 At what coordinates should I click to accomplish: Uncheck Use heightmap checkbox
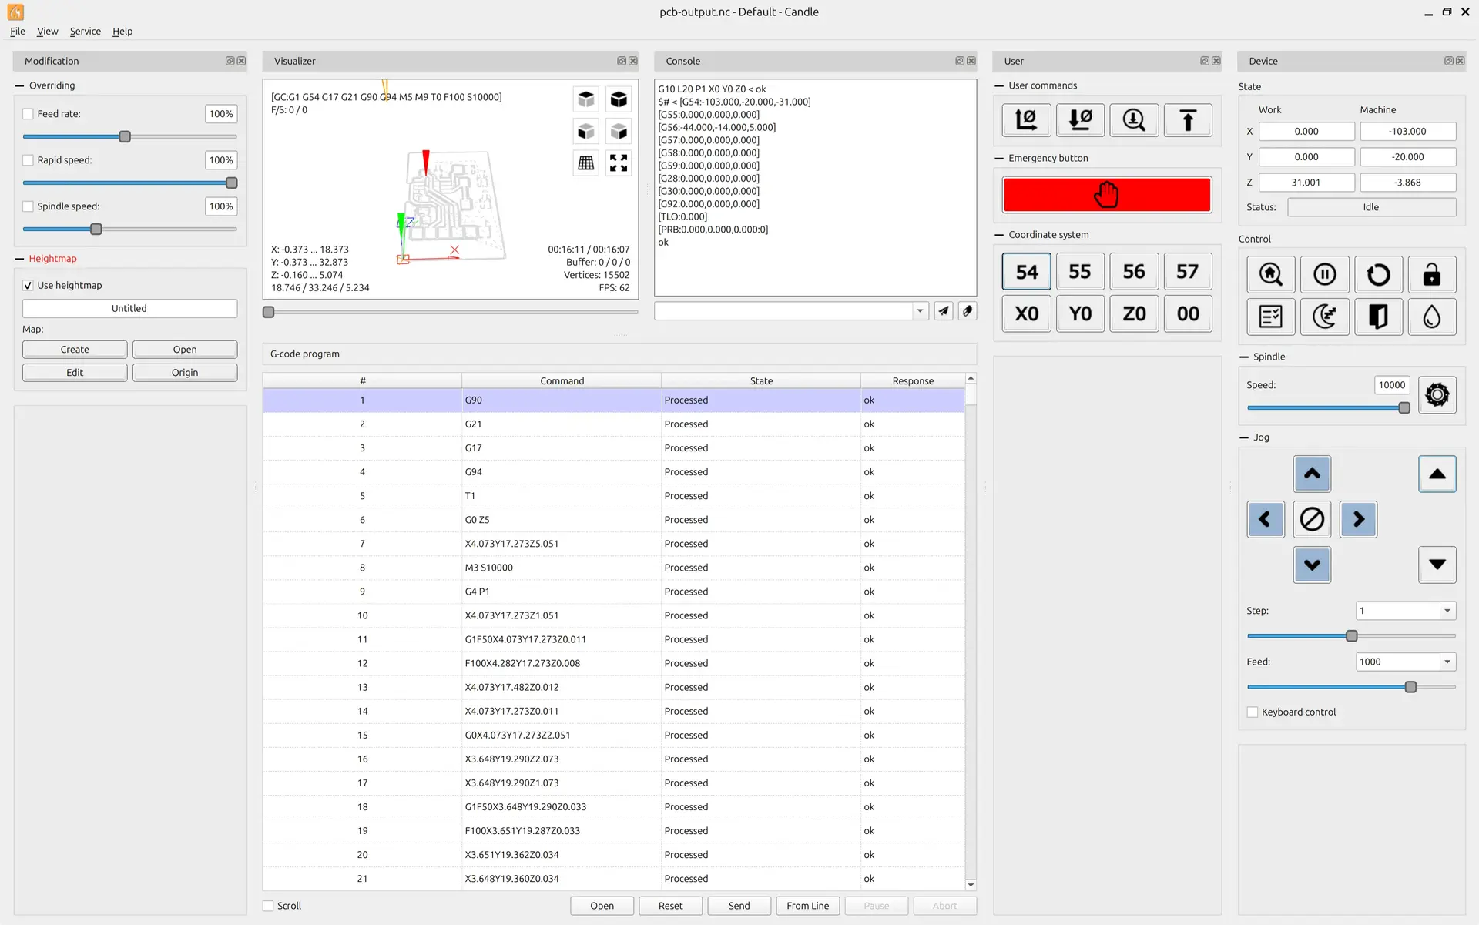tap(29, 285)
